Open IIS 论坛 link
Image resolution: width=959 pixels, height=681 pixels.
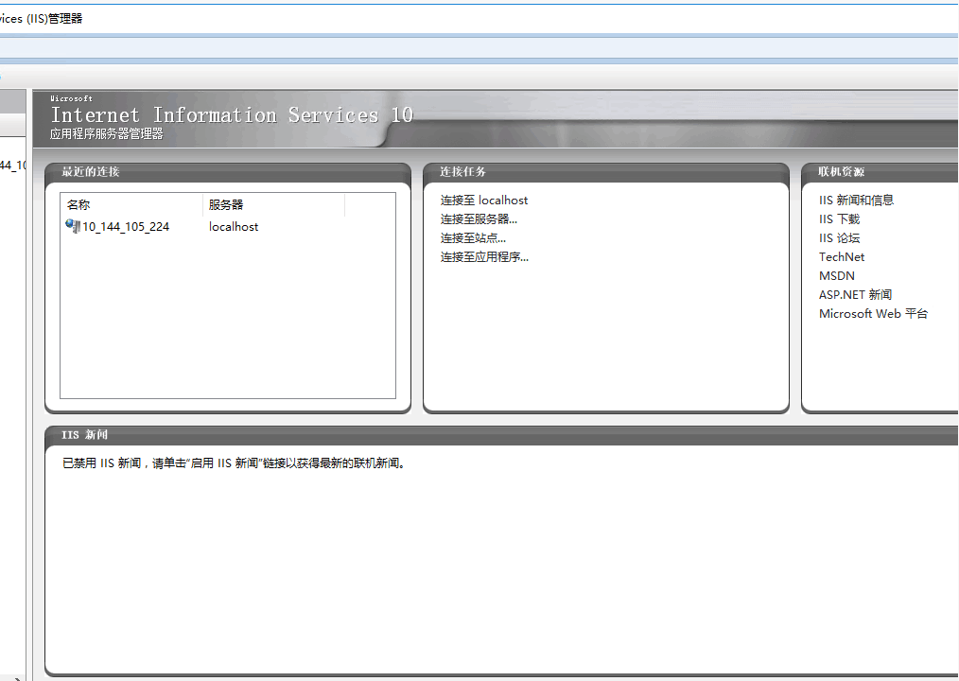tap(839, 238)
